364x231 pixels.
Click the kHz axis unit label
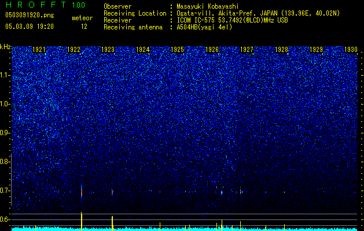[5, 47]
